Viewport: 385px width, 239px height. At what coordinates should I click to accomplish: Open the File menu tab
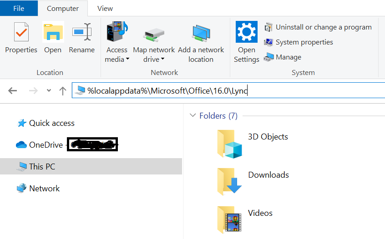point(19,8)
